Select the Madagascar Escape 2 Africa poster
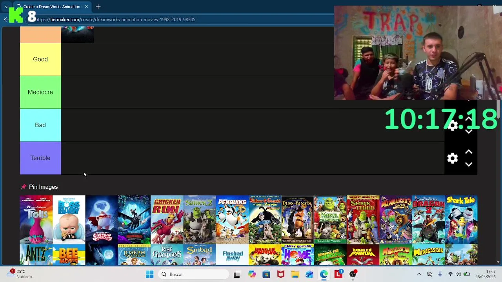This screenshot has height=282, width=502. (x=396, y=255)
